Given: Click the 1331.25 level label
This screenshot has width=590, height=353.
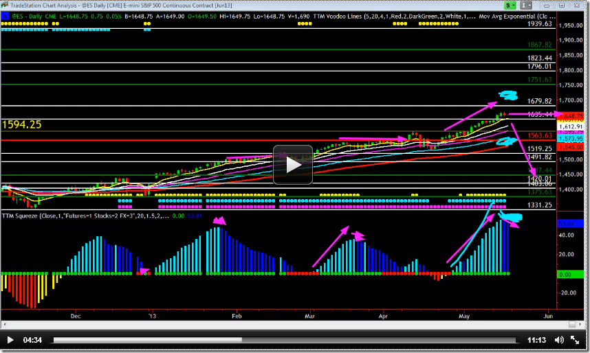Looking at the screenshot, I should [x=540, y=205].
